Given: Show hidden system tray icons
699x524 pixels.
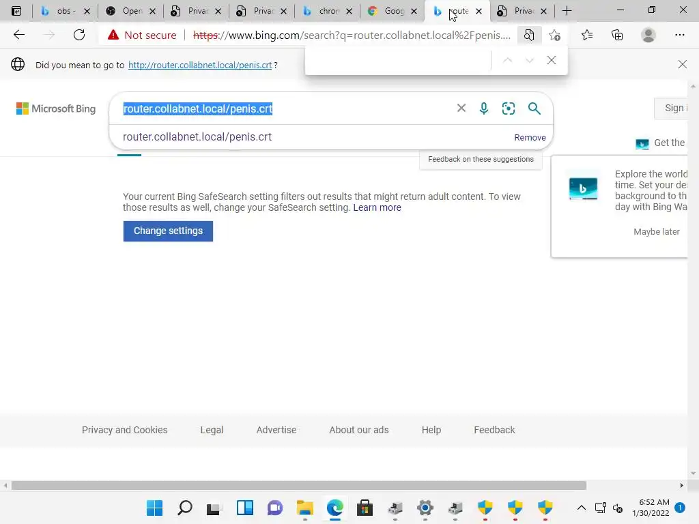Looking at the screenshot, I should click(582, 508).
